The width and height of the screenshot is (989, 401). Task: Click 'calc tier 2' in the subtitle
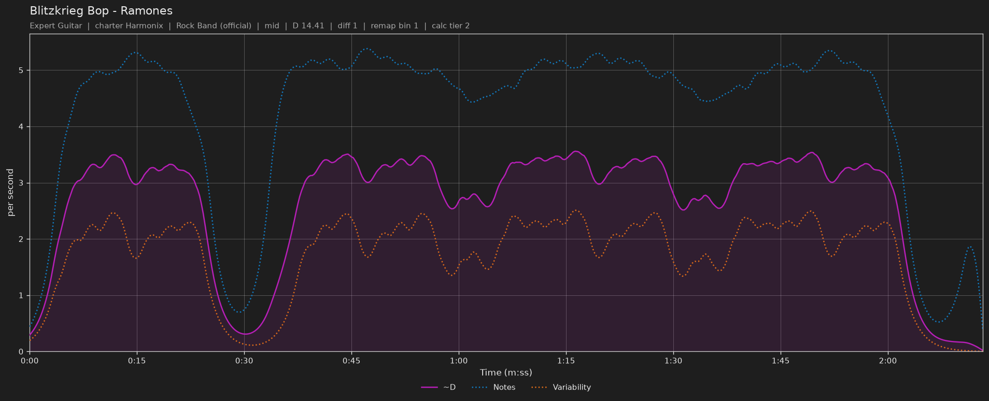pos(450,26)
